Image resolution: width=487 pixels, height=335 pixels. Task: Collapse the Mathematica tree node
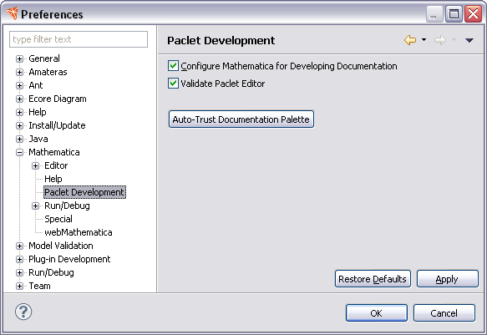tap(19, 152)
